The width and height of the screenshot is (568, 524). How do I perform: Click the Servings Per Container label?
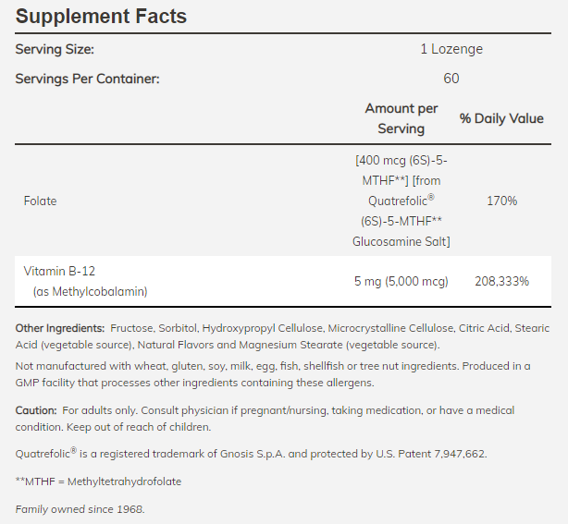tap(88, 79)
